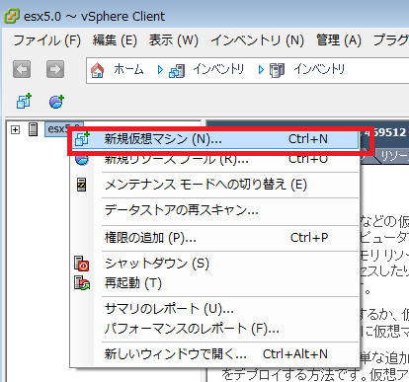
Task: Click the host server icon in tree
Action: click(33, 129)
